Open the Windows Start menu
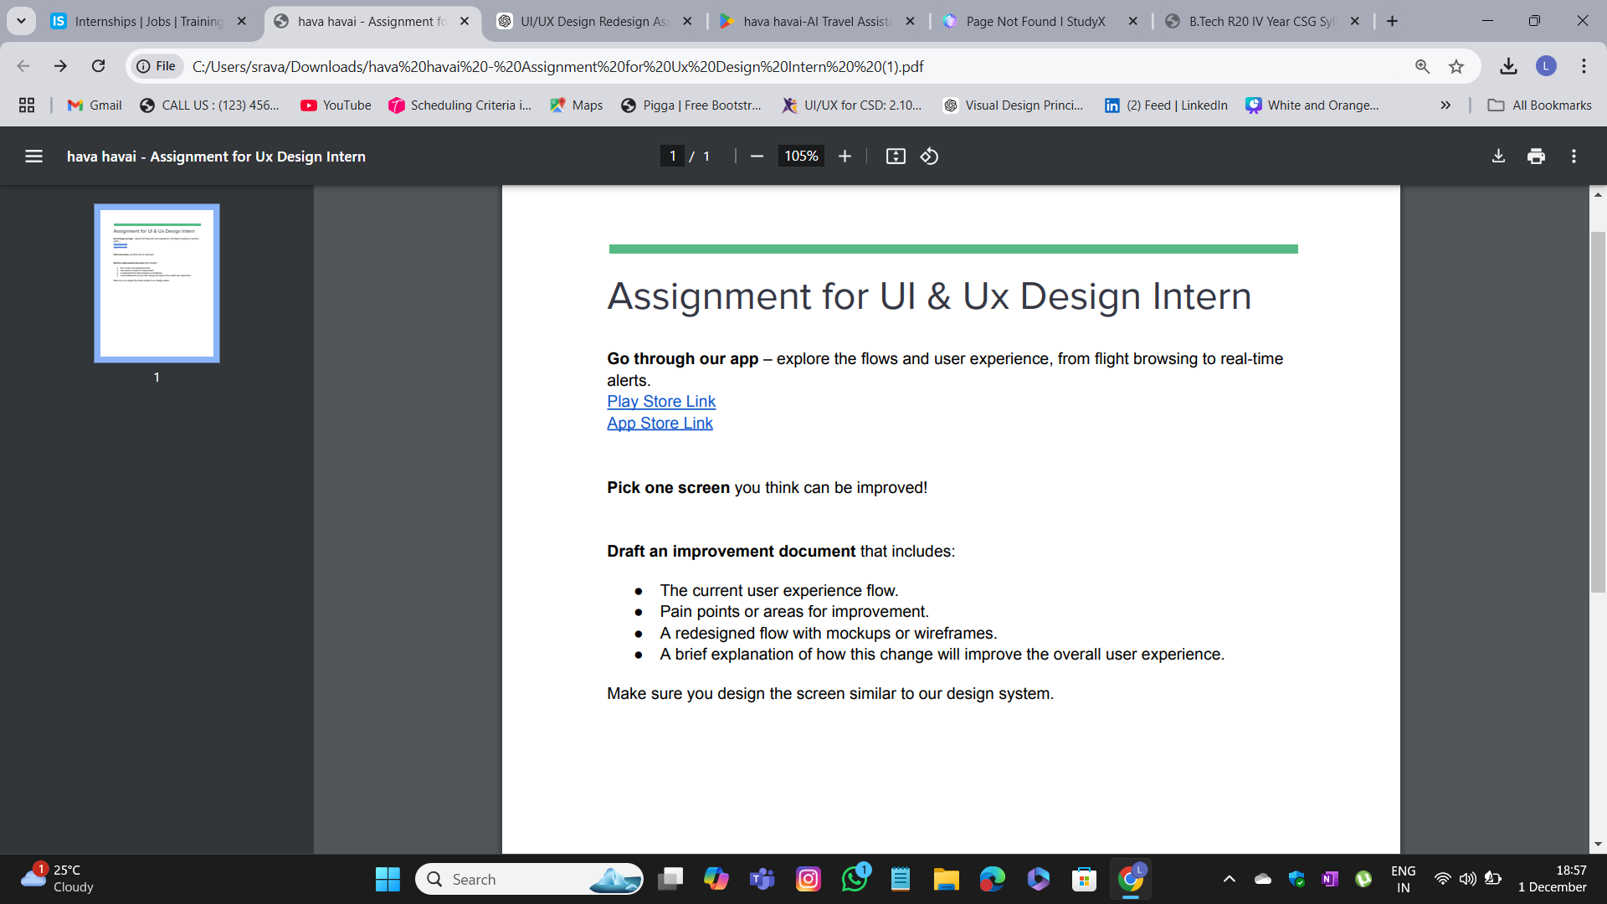 click(388, 879)
